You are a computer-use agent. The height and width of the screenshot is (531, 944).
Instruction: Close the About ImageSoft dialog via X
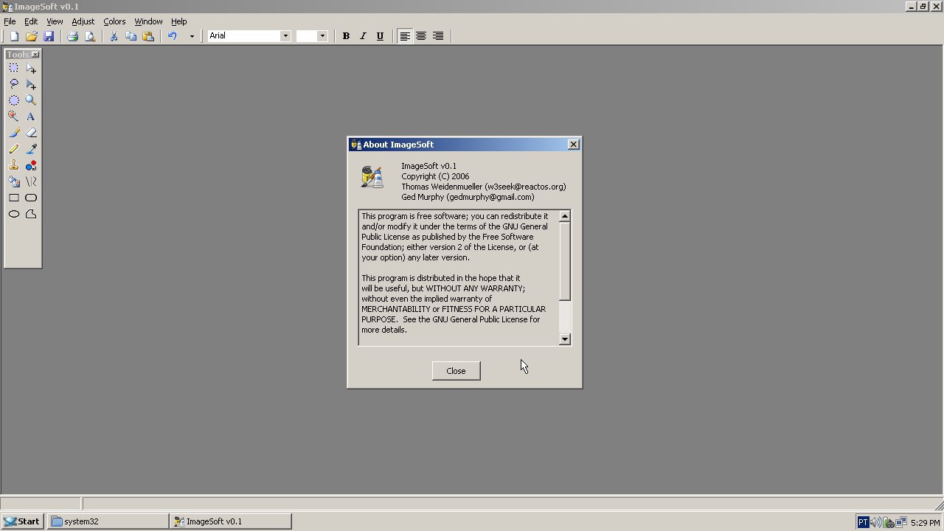(573, 145)
